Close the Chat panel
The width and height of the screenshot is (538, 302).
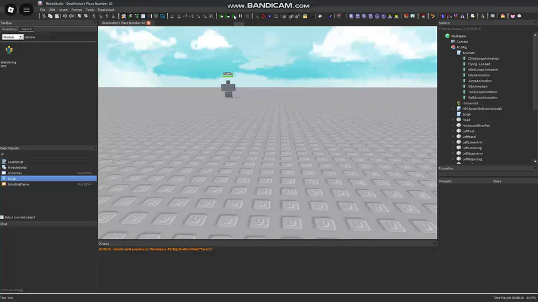(x=94, y=224)
